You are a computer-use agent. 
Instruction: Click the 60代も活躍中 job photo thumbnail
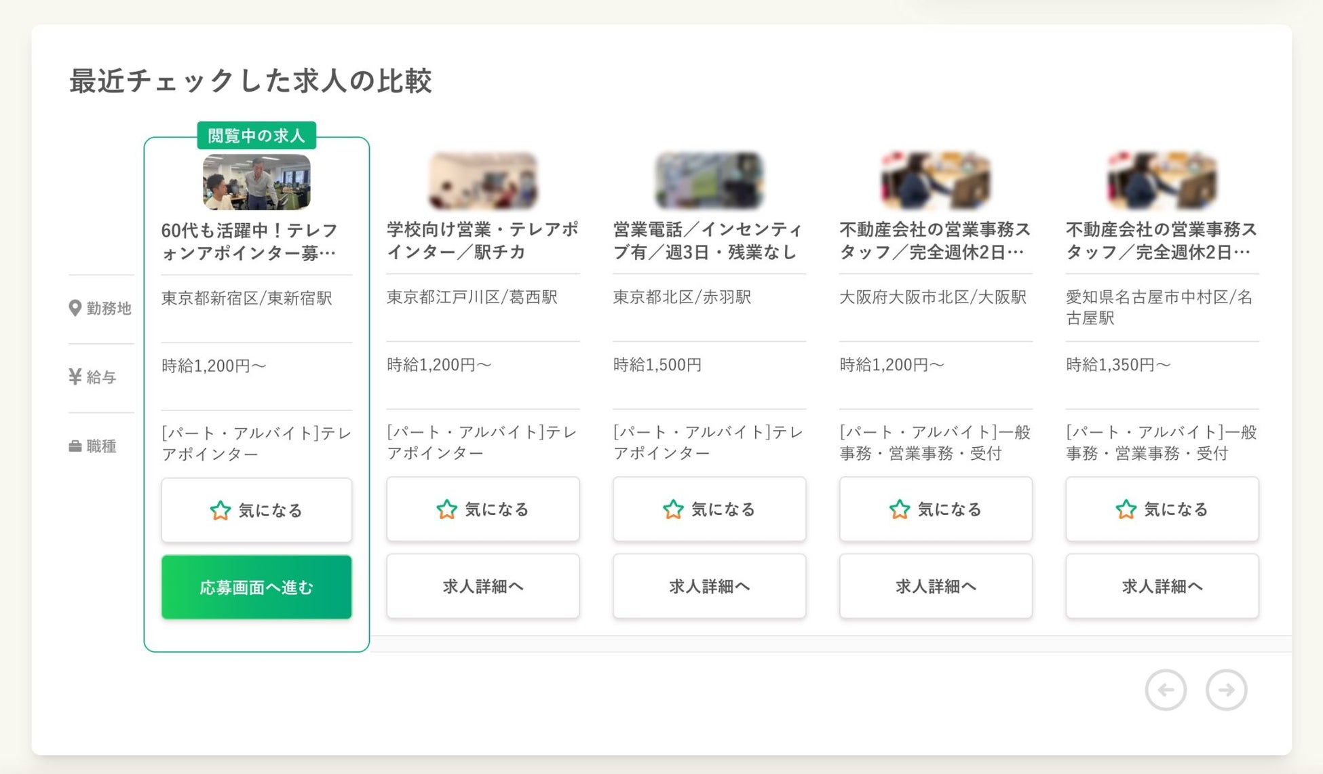coord(256,182)
